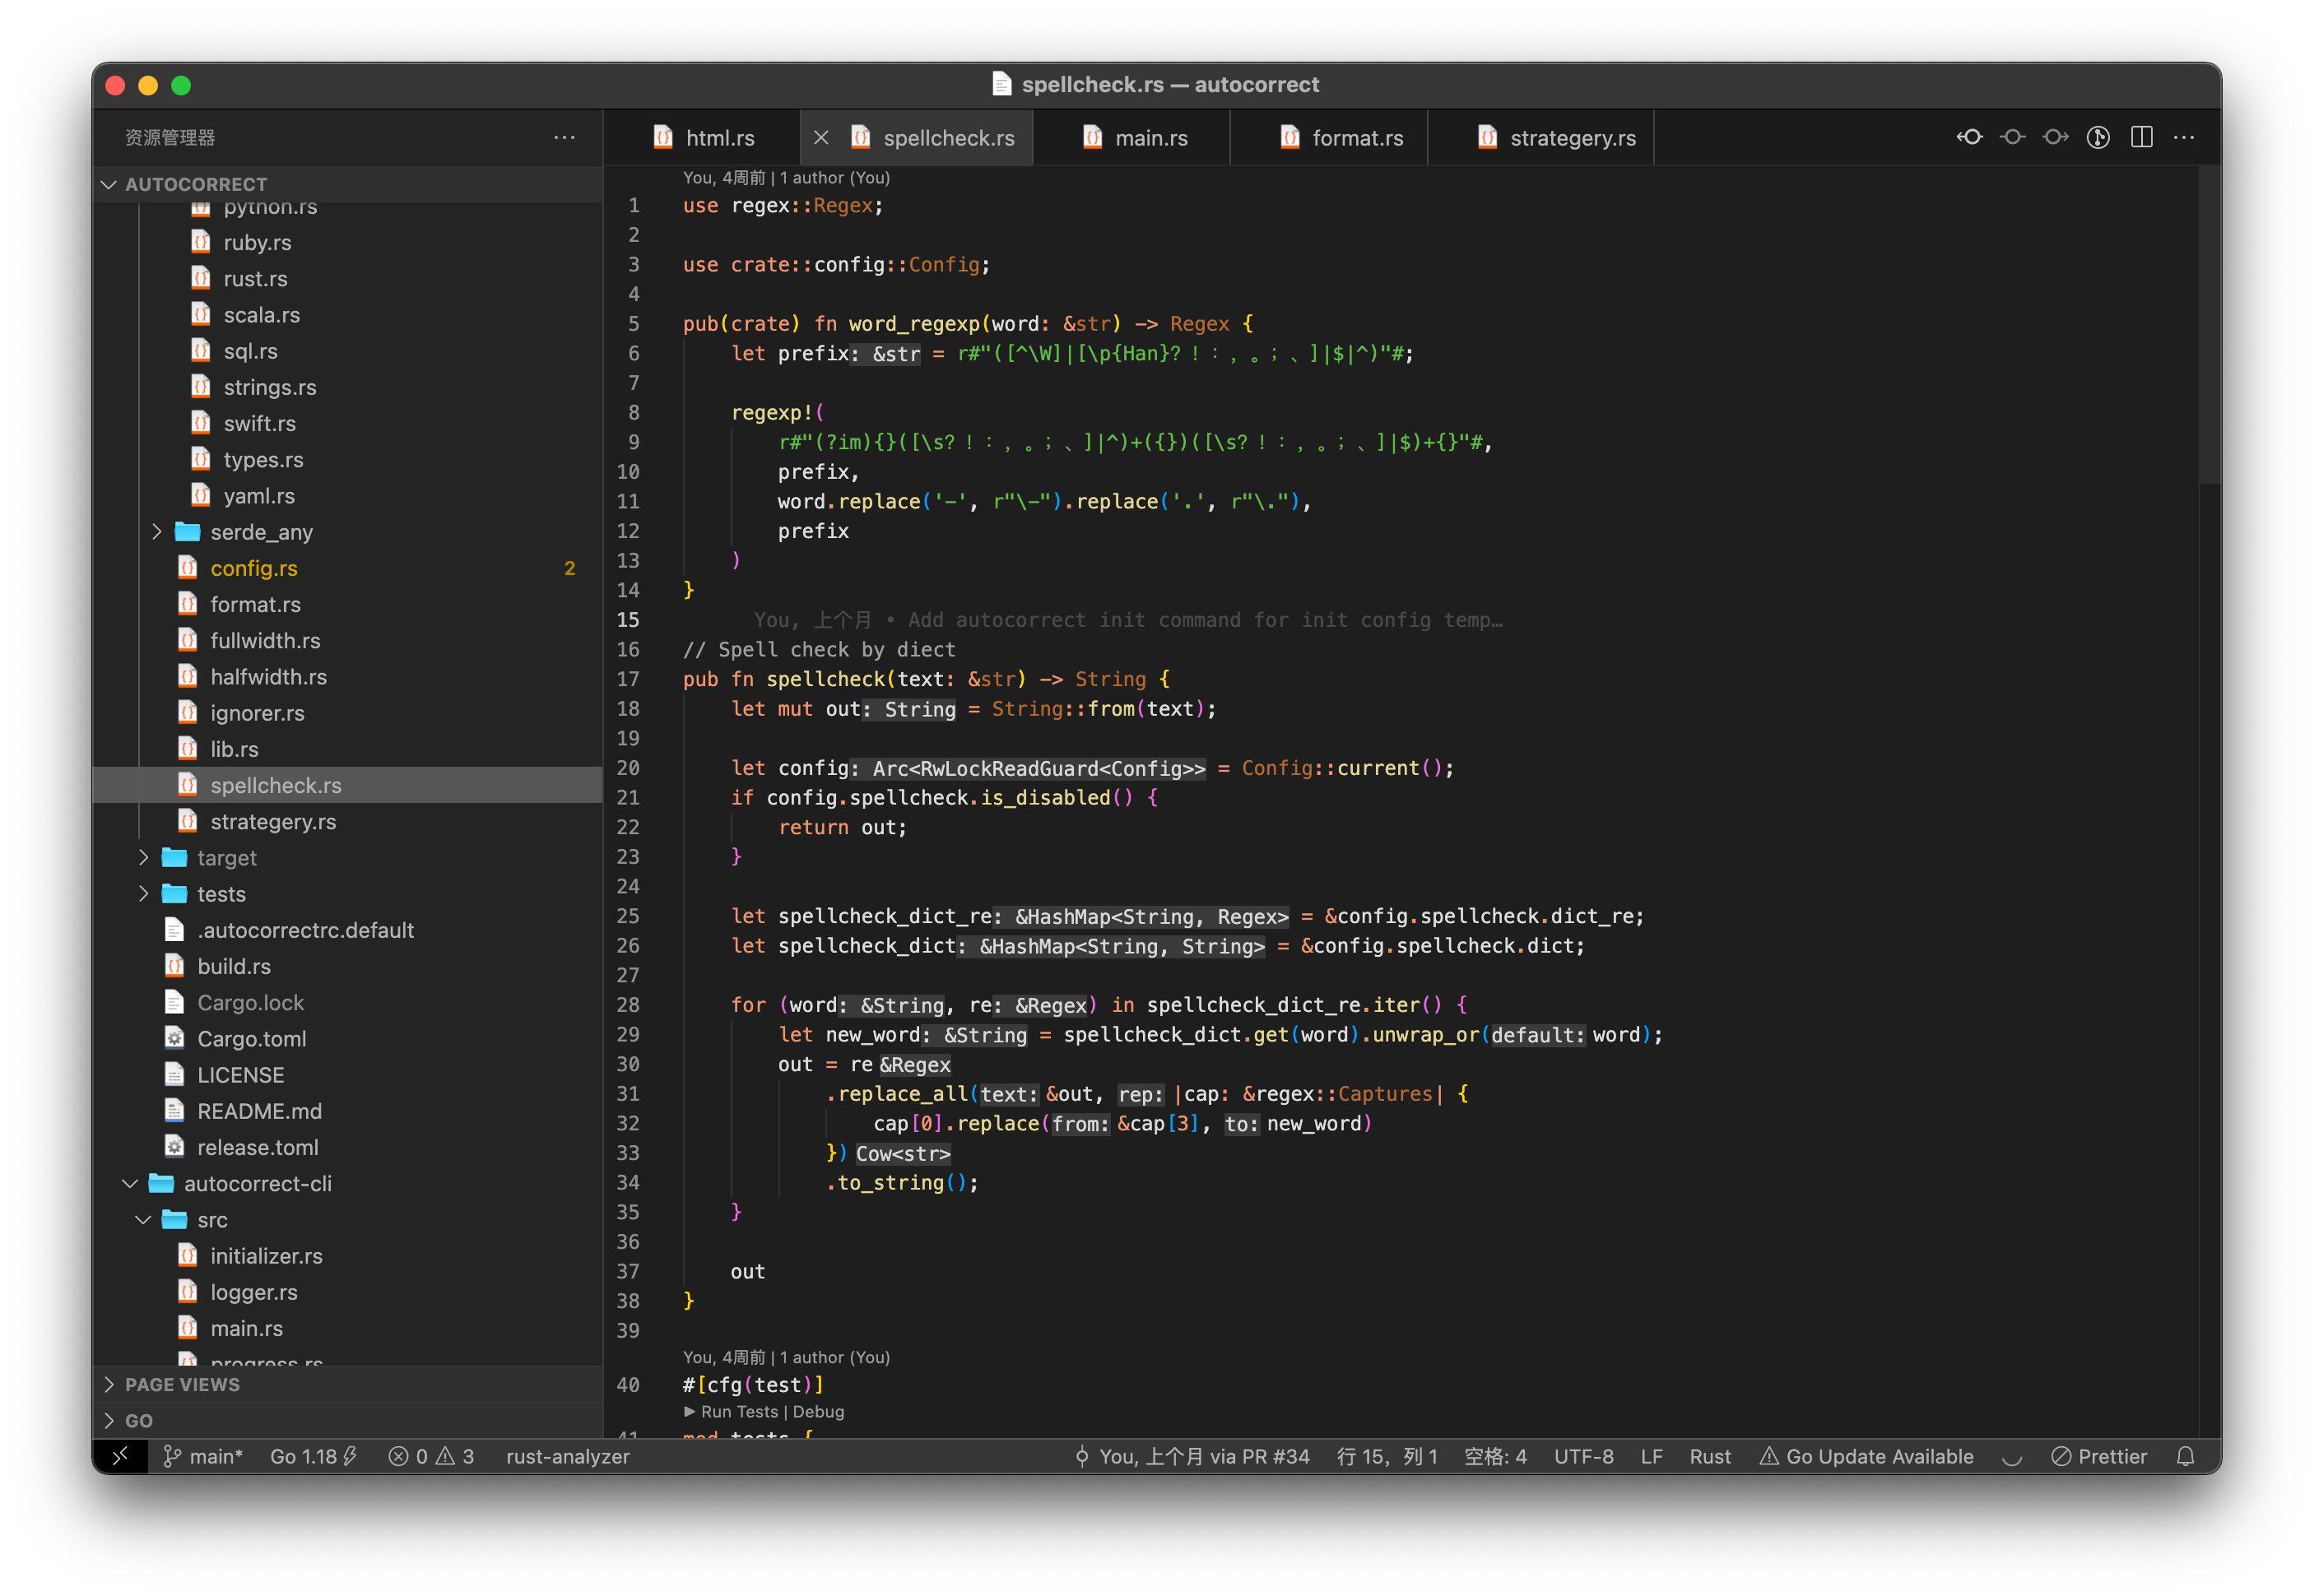2314x1596 pixels.
Task: Select the split editor icon
Action: pos(2142,137)
